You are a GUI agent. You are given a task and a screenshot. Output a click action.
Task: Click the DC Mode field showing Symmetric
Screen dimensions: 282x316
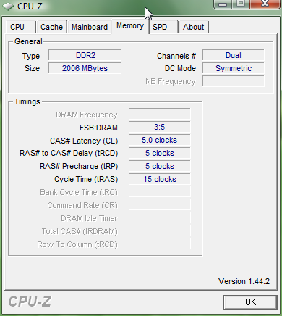click(234, 68)
